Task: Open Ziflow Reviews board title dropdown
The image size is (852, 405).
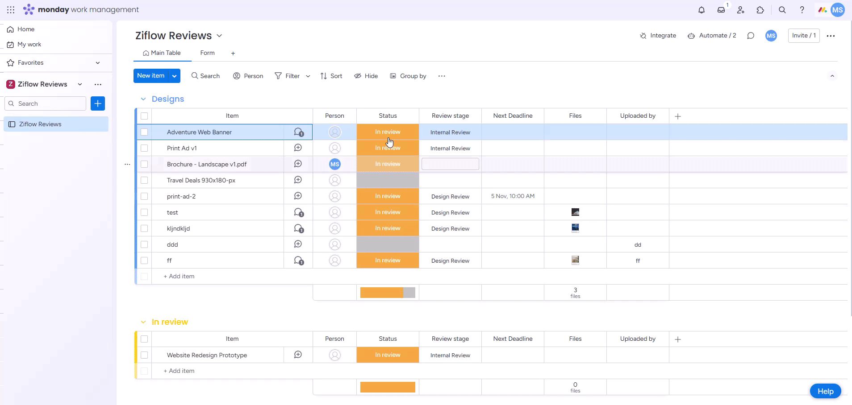Action: tap(219, 36)
